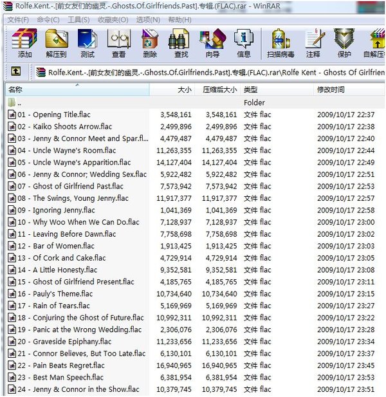Sort by the Name (名称) column header
Viewport: 386px width, 397px height.
pos(77,89)
